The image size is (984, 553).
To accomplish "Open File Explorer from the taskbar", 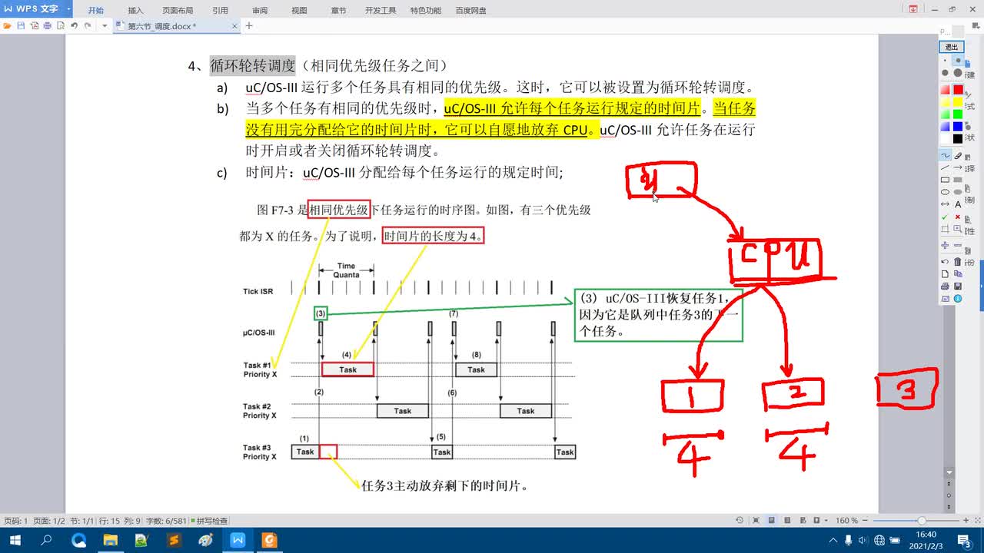I will [x=110, y=540].
